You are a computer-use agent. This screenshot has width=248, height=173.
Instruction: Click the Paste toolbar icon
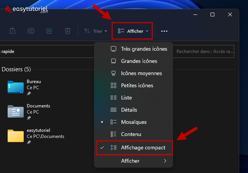(13, 31)
